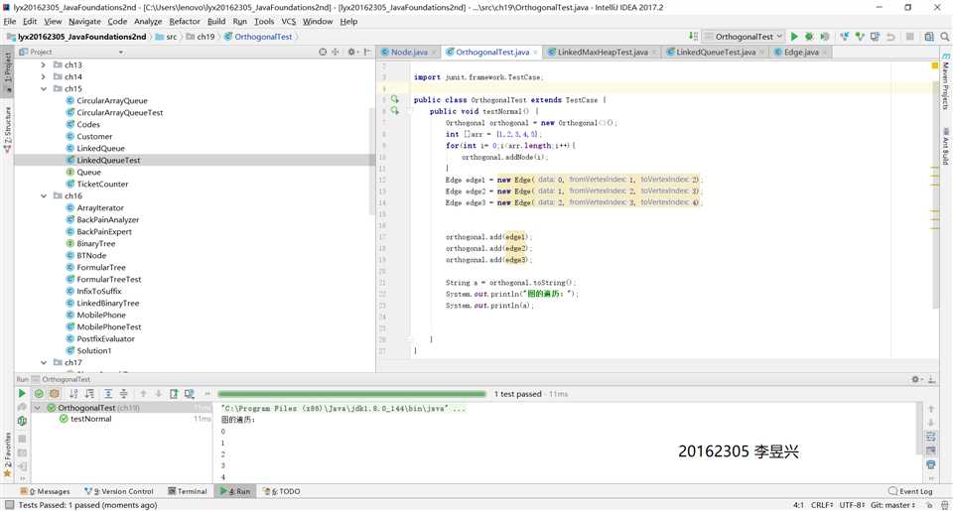Open the Refactor menu
The height and width of the screenshot is (511, 953).
point(184,21)
